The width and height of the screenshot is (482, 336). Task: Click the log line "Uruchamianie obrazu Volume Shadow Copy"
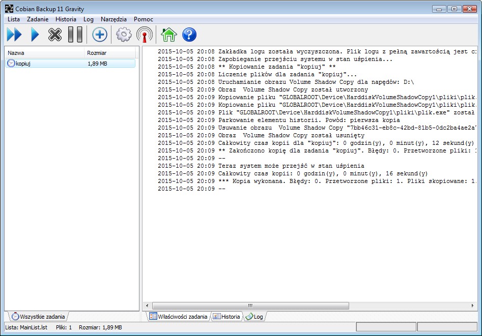[x=286, y=82]
